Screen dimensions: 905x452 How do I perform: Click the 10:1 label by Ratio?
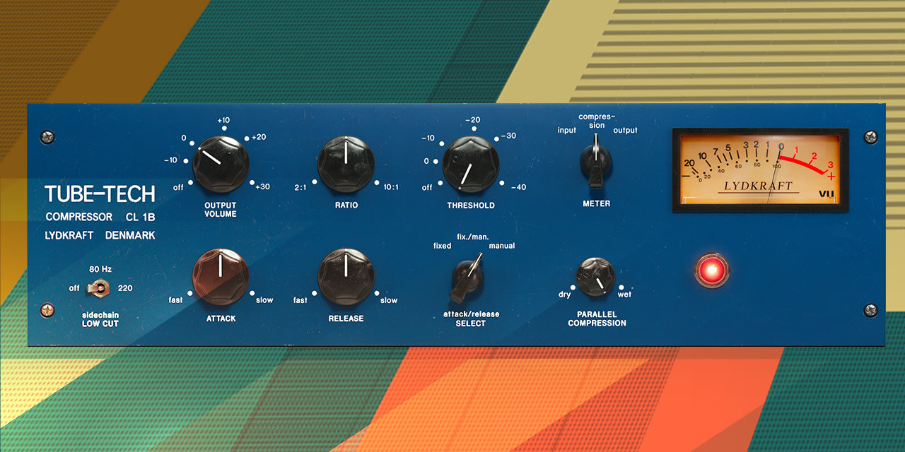point(391,187)
